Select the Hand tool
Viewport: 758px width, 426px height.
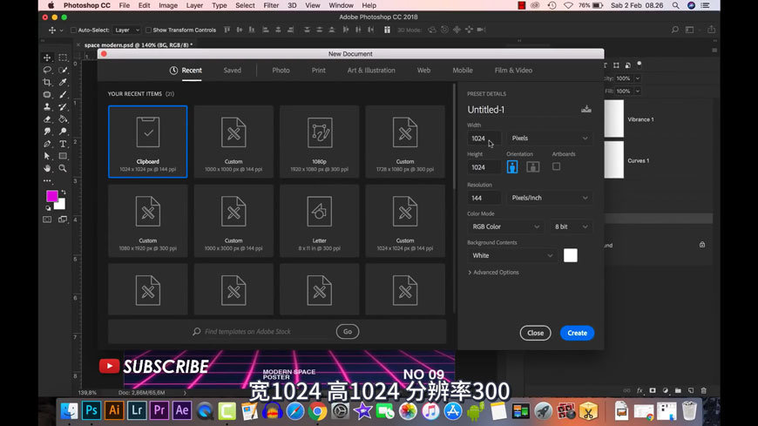click(47, 168)
